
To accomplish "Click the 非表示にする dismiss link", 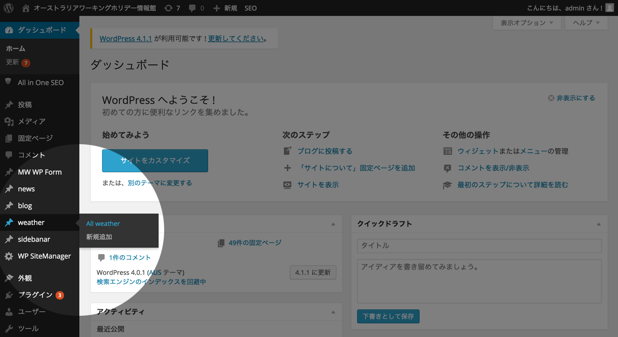I will pos(576,98).
